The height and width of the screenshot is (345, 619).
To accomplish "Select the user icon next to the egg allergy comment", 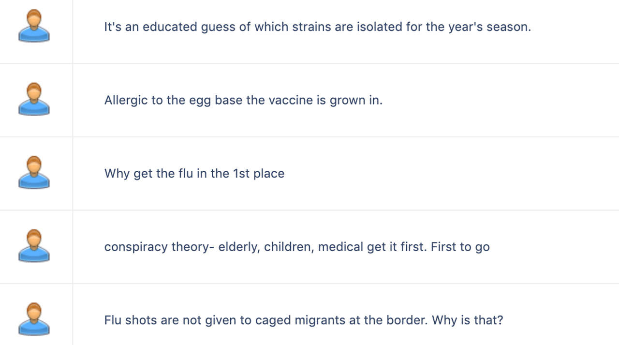I will click(34, 99).
